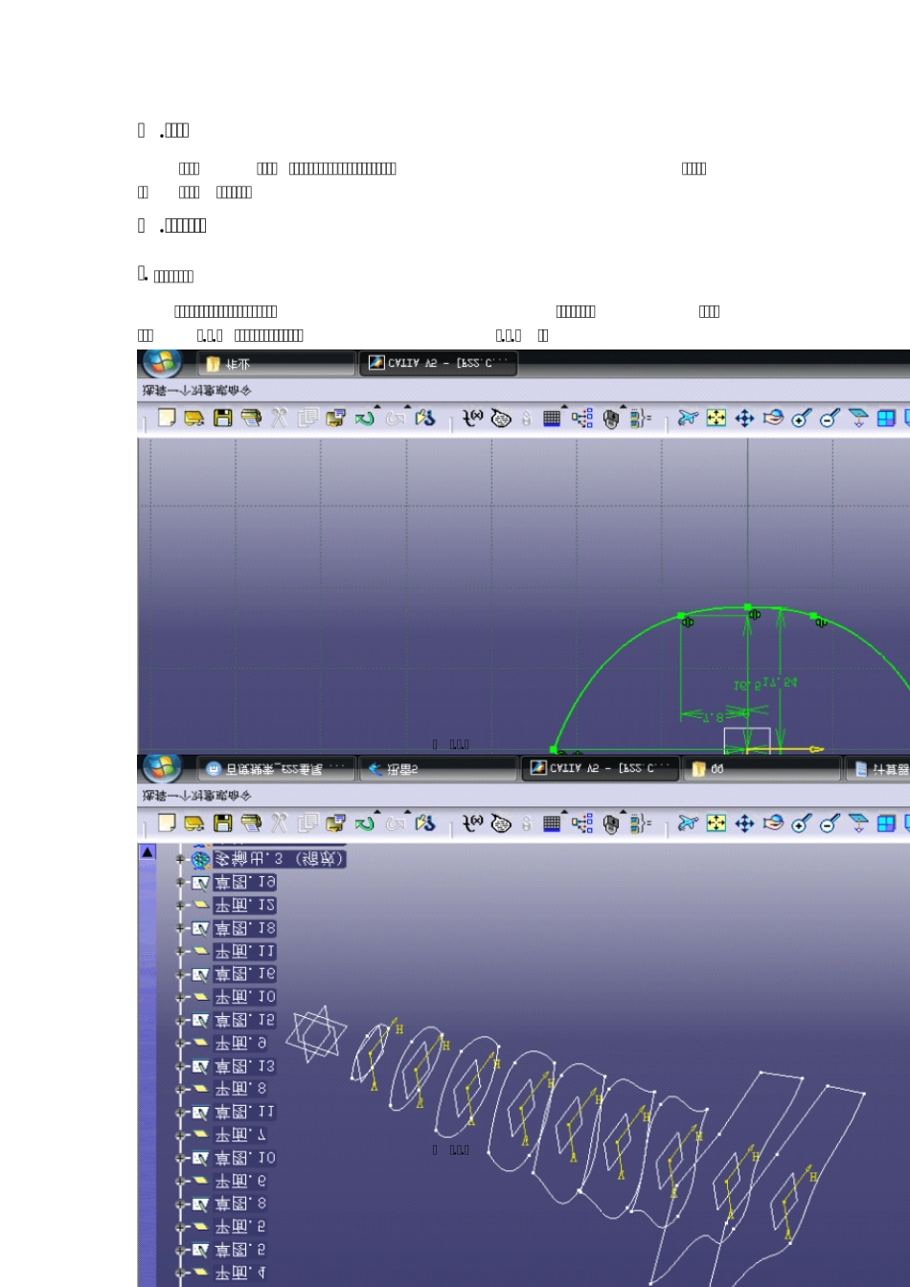Open first browser task in lower taskbar

[x=276, y=768]
